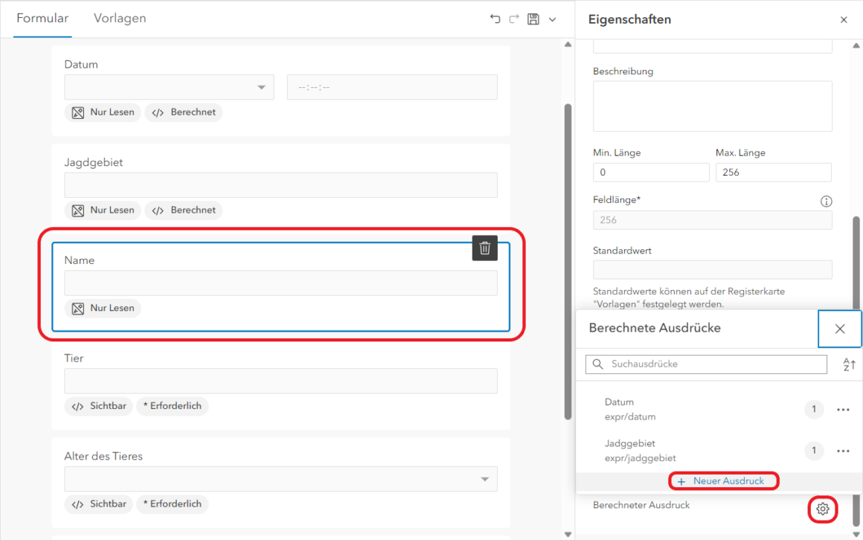Click Sichtbar badge under Alter des Tieres
Screen dimensions: 863x540
[99, 504]
